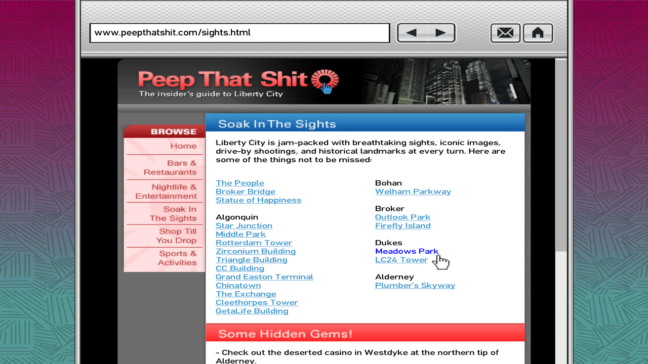Open the Outlook Park link
Viewport: 648px width, 364px height.
click(403, 217)
